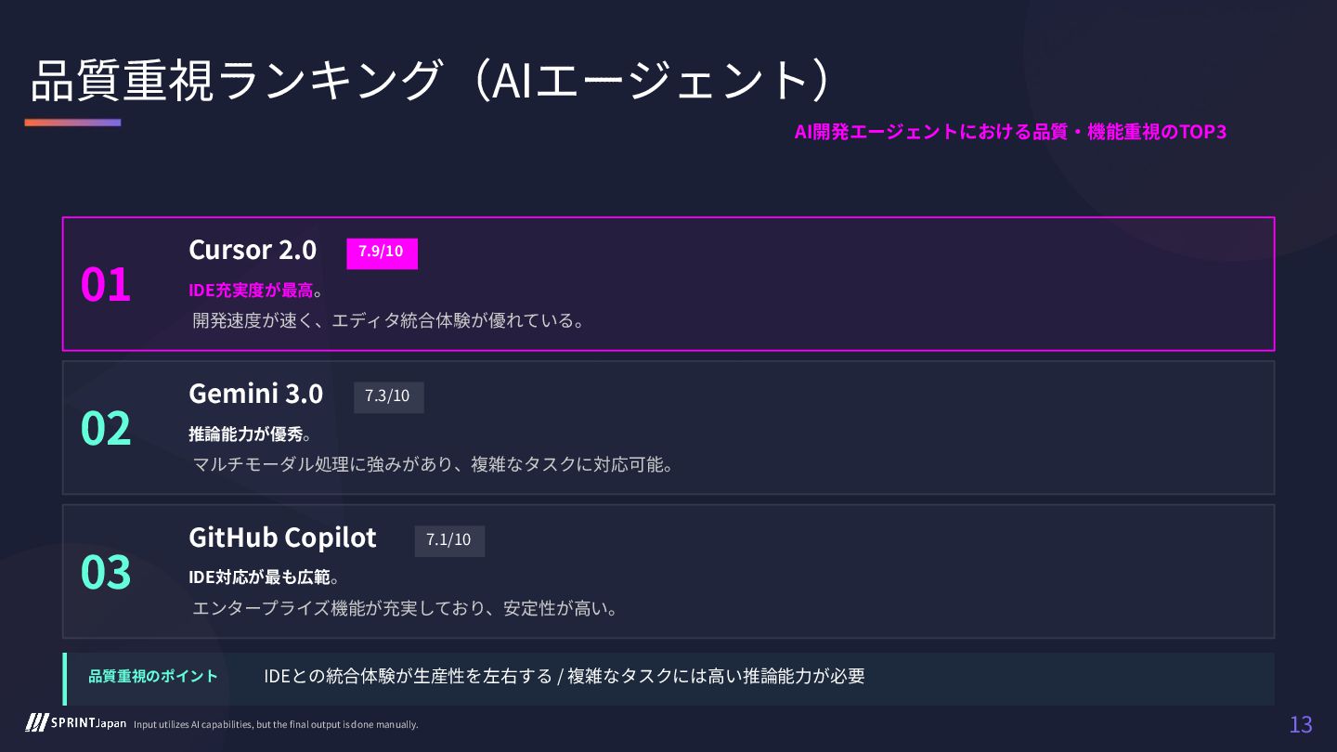
Task: Click the page number 13
Action: pyautogui.click(x=1301, y=725)
